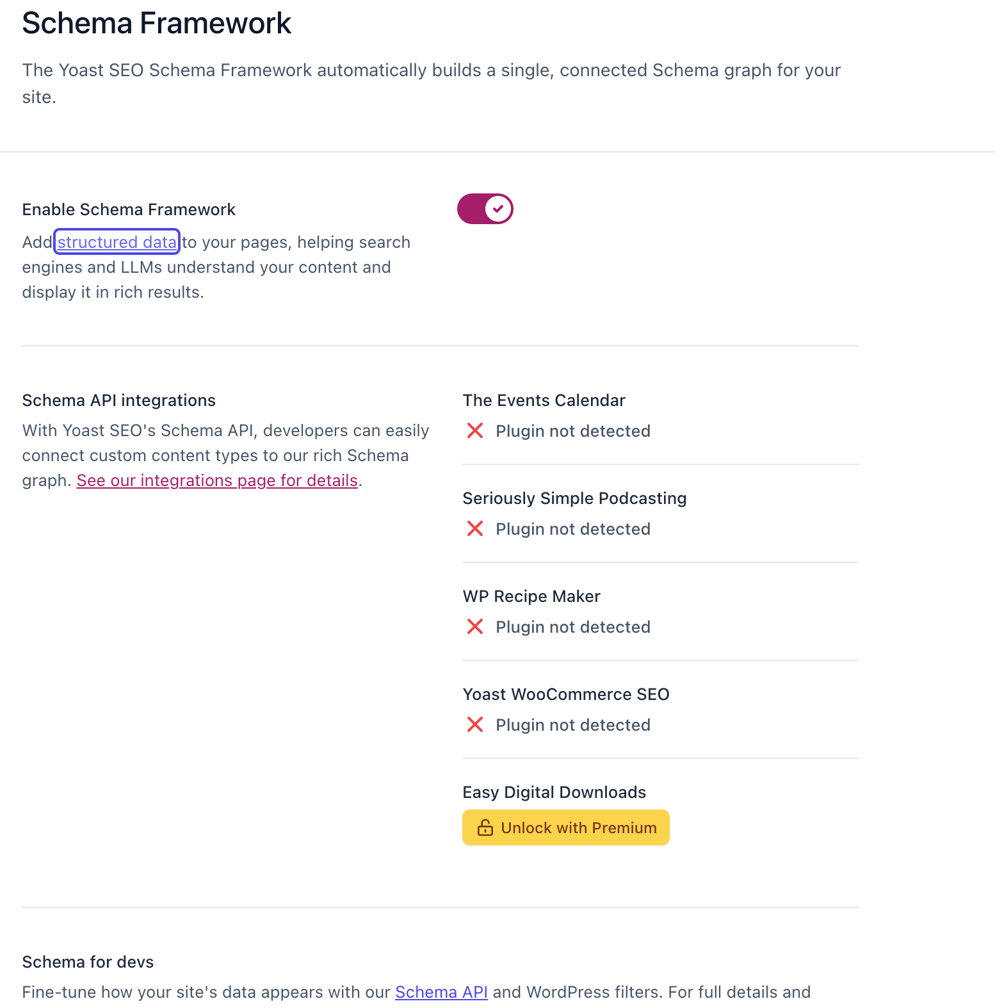Viewport: 995px width, 1008px height.
Task: Select the Schema API integrations heading
Action: coord(118,400)
